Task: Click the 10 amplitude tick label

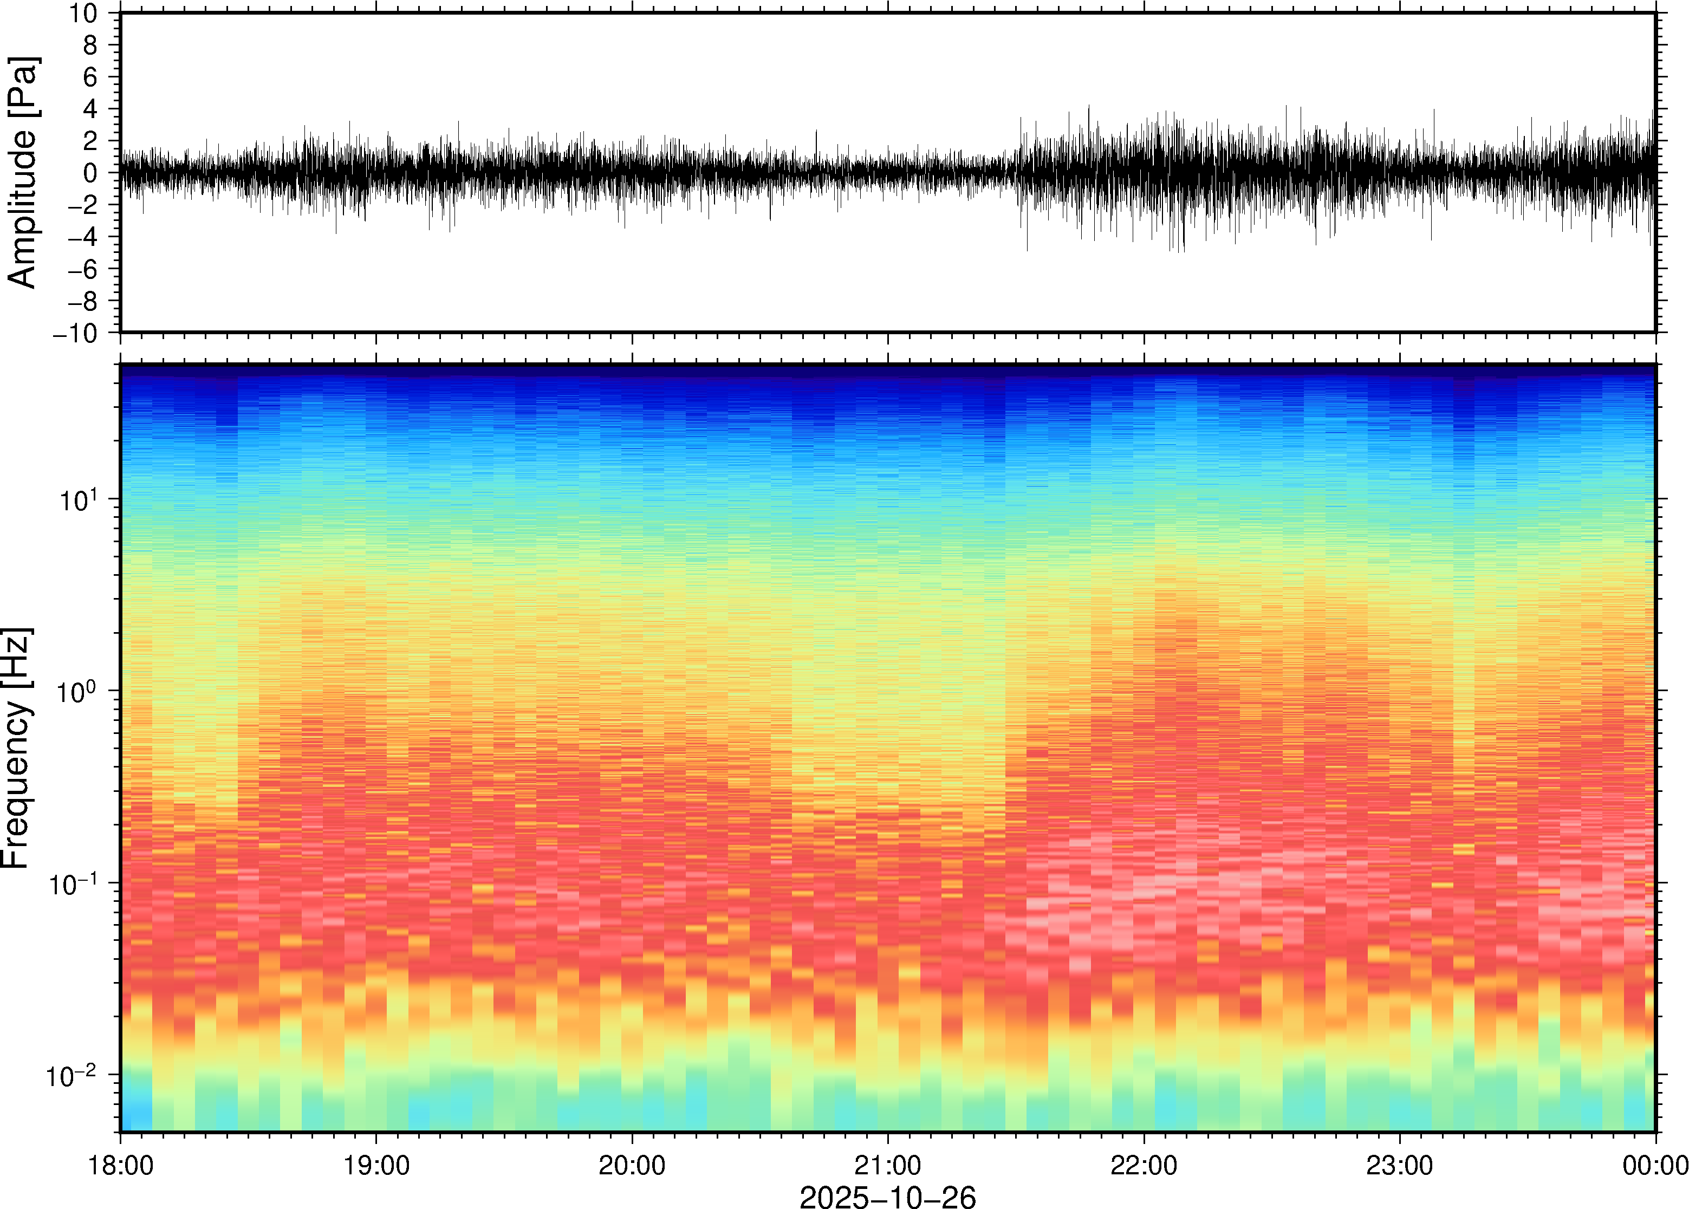Action: tap(84, 14)
